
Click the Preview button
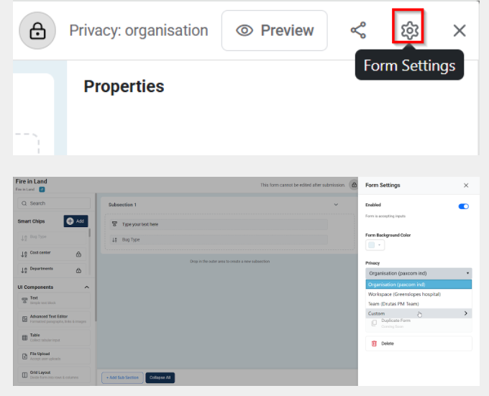274,30
